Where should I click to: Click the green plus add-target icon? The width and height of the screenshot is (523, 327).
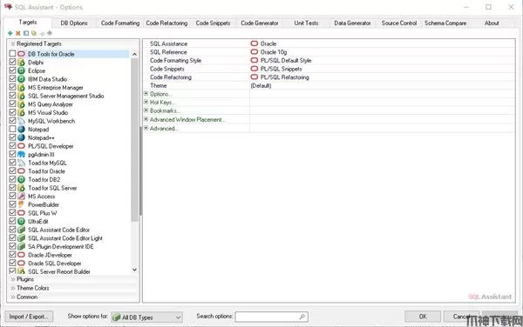pos(10,33)
